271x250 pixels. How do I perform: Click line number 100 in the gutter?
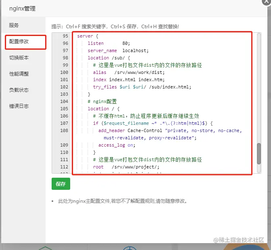(x=64, y=72)
